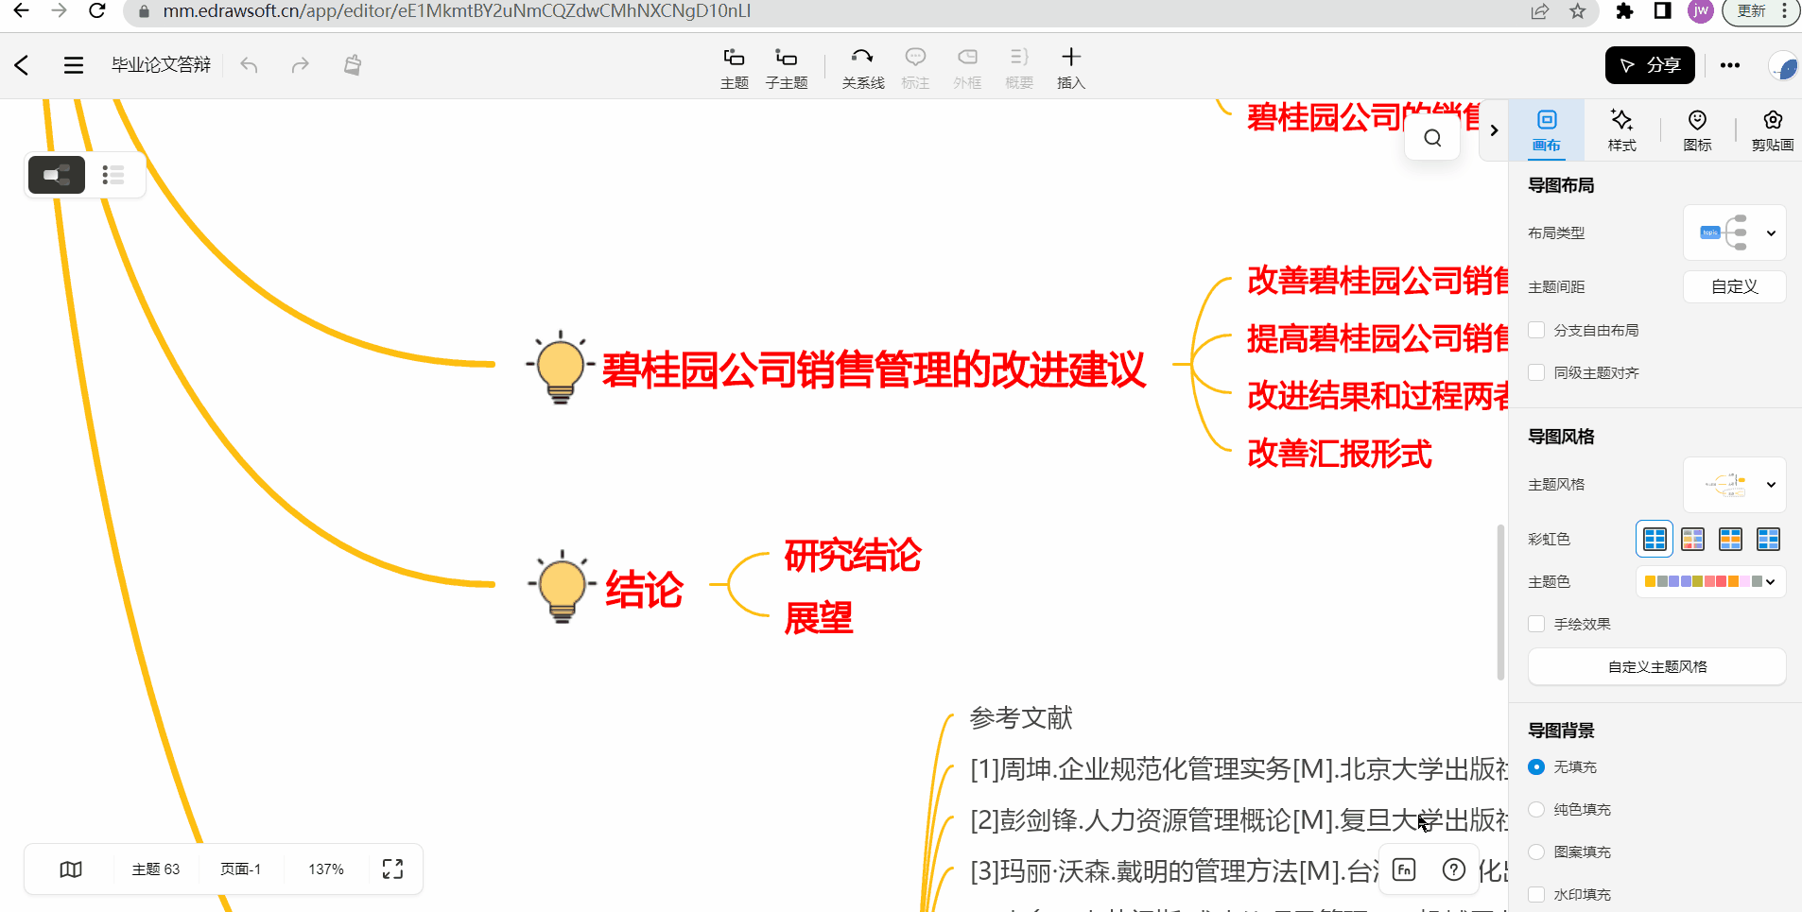
Task: Click the lightbulb beside 碧桂园公司销售管理的改进建议
Action: tap(561, 367)
